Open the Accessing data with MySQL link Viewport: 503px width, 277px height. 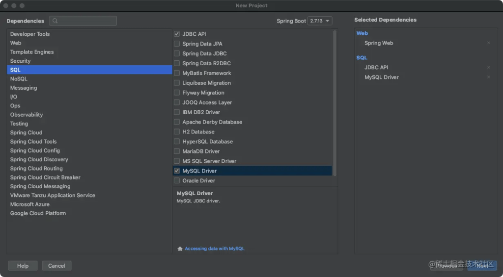click(x=214, y=249)
